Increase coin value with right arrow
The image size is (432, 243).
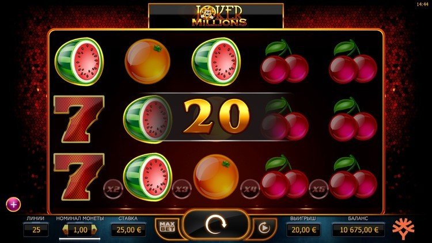(94, 229)
